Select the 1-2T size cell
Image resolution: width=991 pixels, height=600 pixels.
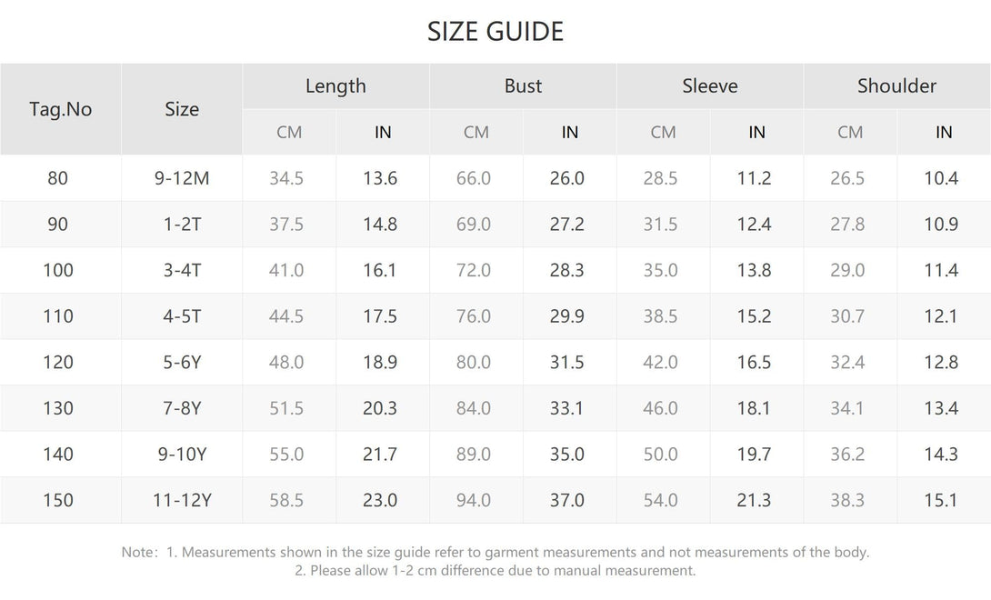click(182, 225)
